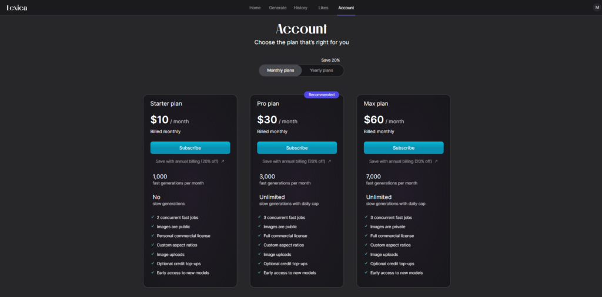Click the Save 20% label
602x297 pixels.
tap(330, 60)
